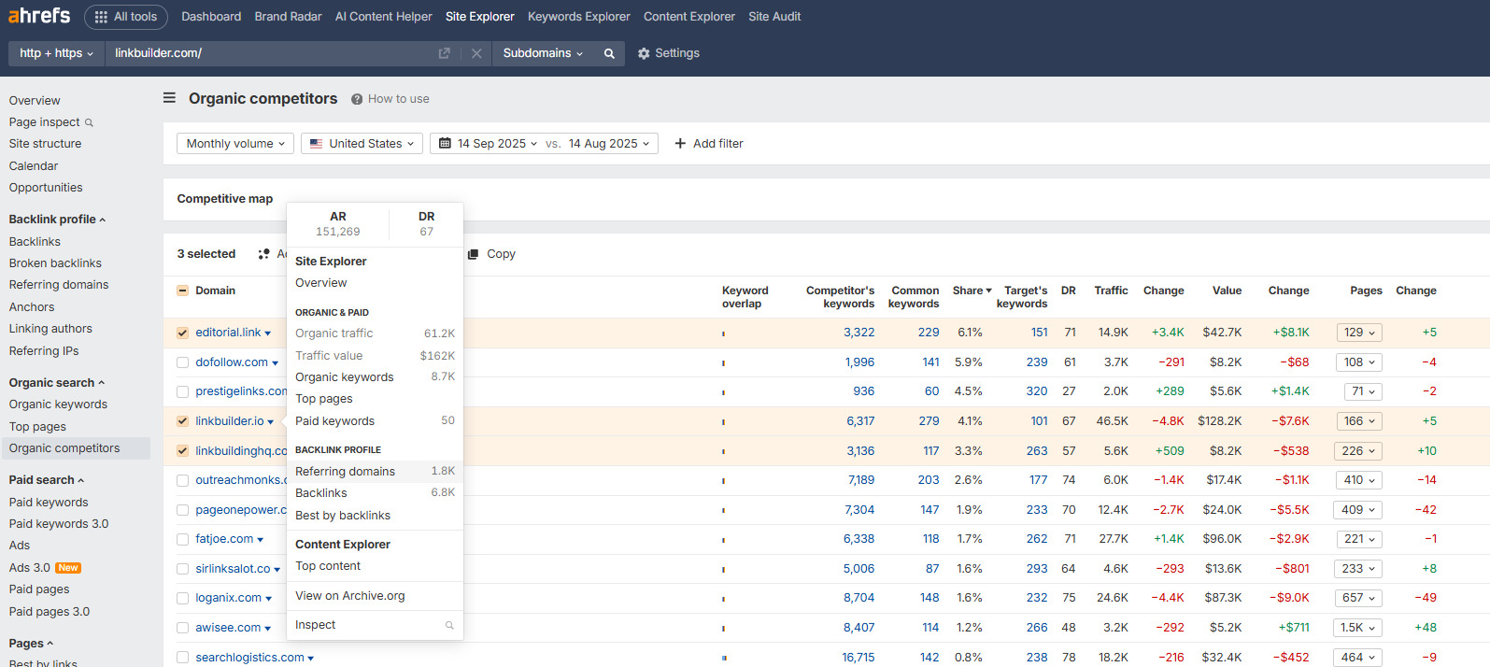Collapse the Organic search sidebar section

(56, 383)
